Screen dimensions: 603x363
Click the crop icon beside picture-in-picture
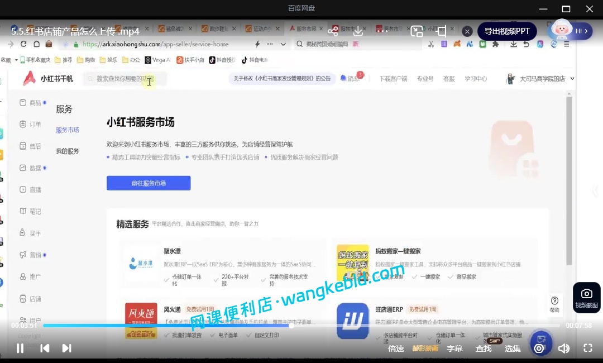coord(442,31)
